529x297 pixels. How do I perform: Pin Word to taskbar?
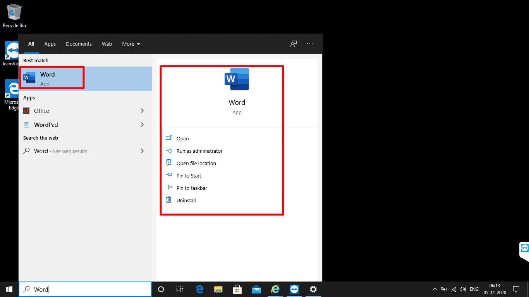[x=186, y=188]
